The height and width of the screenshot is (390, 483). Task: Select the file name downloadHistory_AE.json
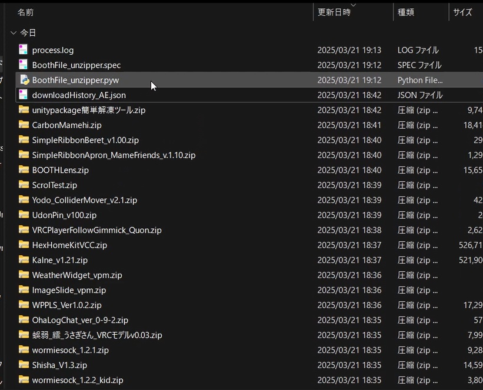pos(79,95)
